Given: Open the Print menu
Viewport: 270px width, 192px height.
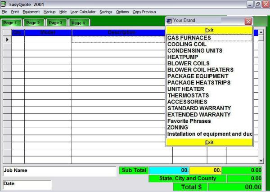Looking at the screenshot, I should tap(15, 12).
